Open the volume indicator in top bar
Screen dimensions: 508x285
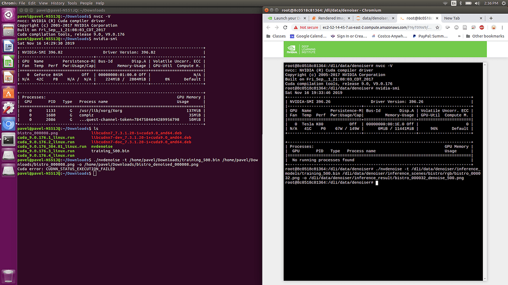click(x=477, y=3)
